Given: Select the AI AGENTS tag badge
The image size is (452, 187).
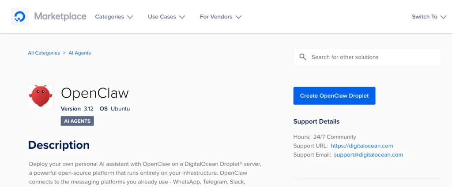Looking at the screenshot, I should click(77, 121).
